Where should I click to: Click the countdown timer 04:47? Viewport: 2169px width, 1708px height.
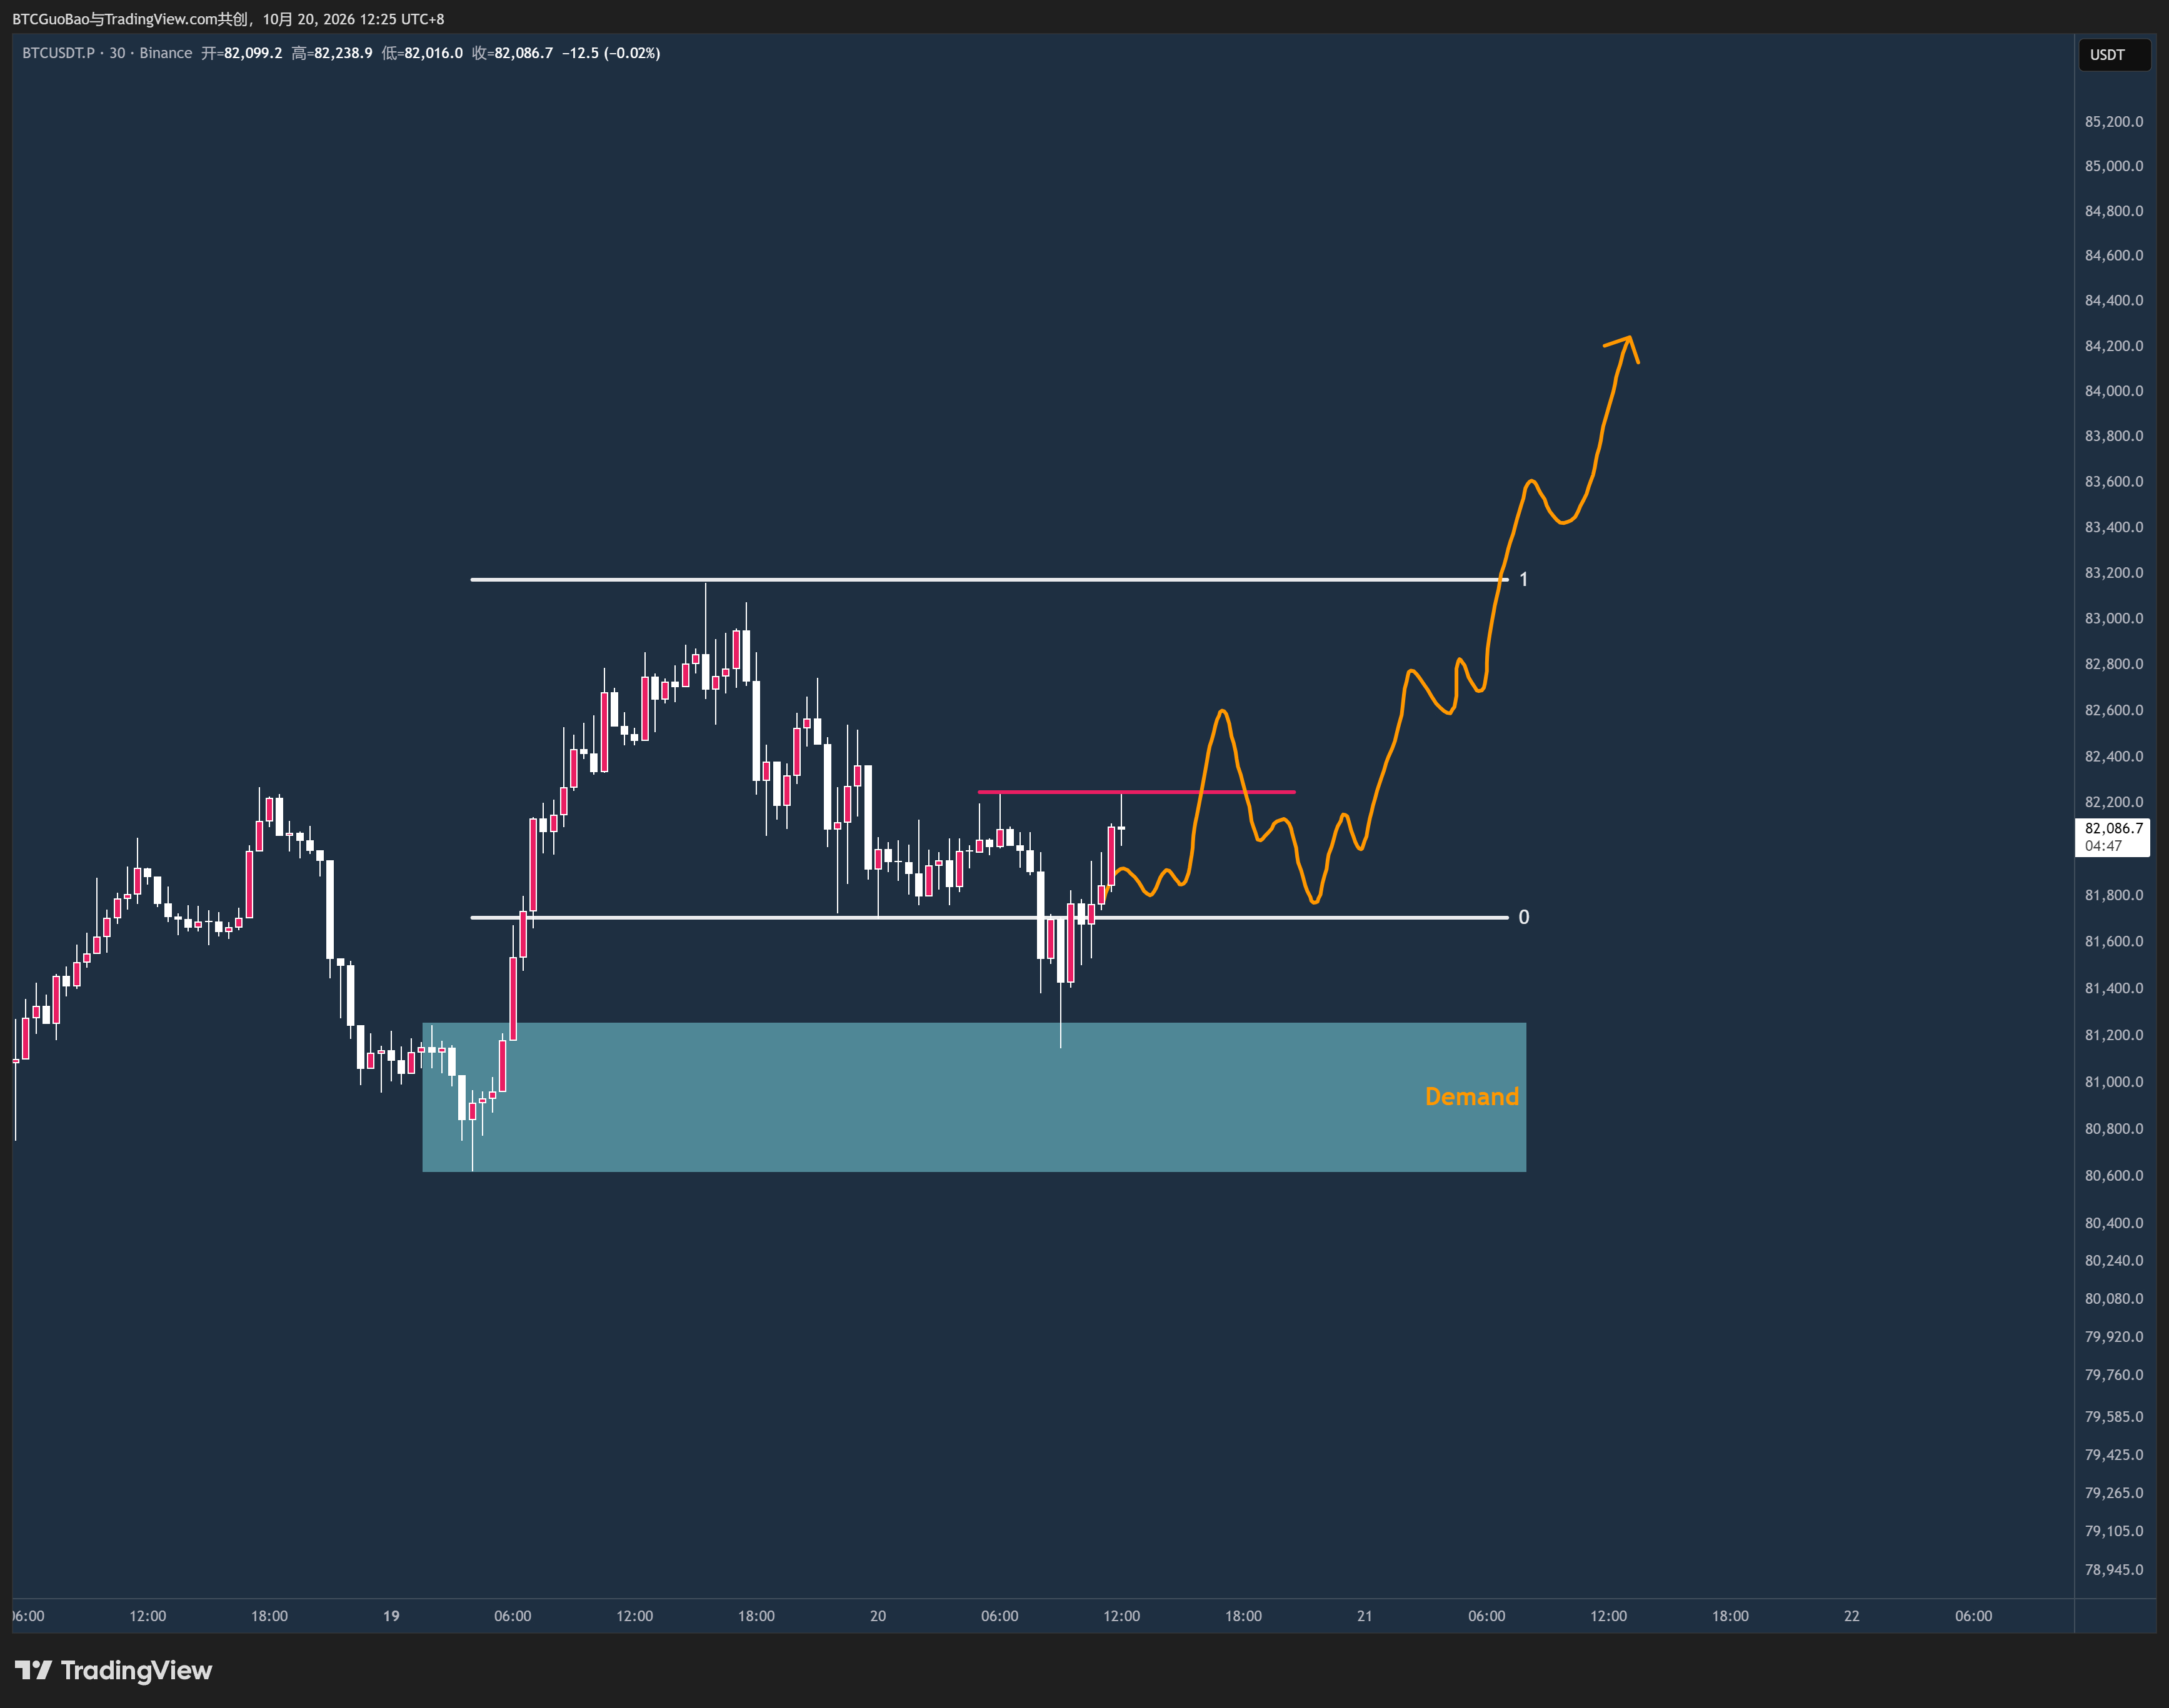coord(2103,846)
